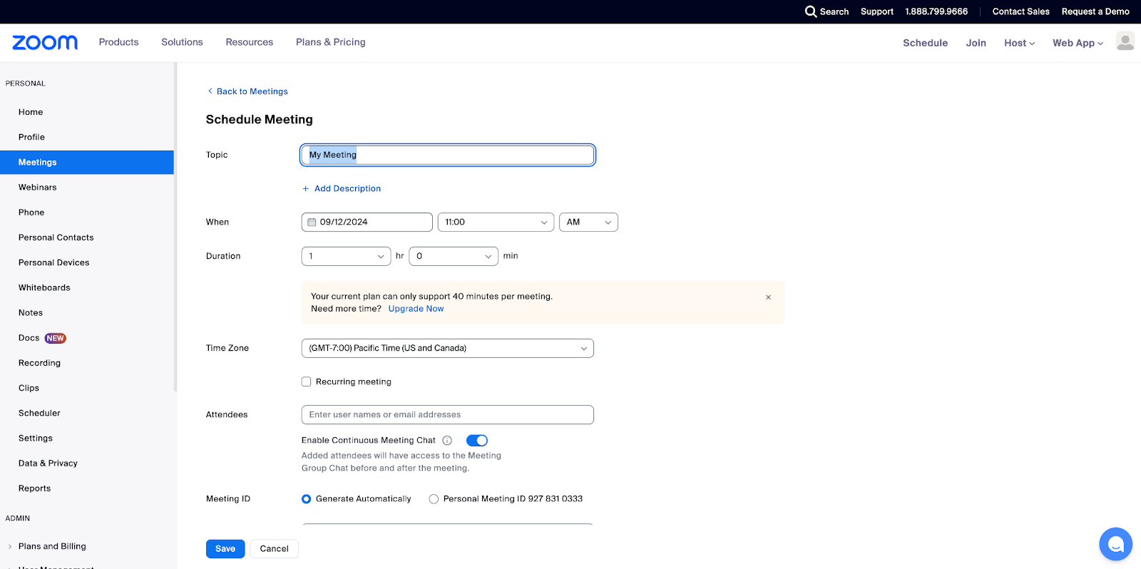Click Join in top navigation
Screen dimensions: 1141x569
(976, 43)
